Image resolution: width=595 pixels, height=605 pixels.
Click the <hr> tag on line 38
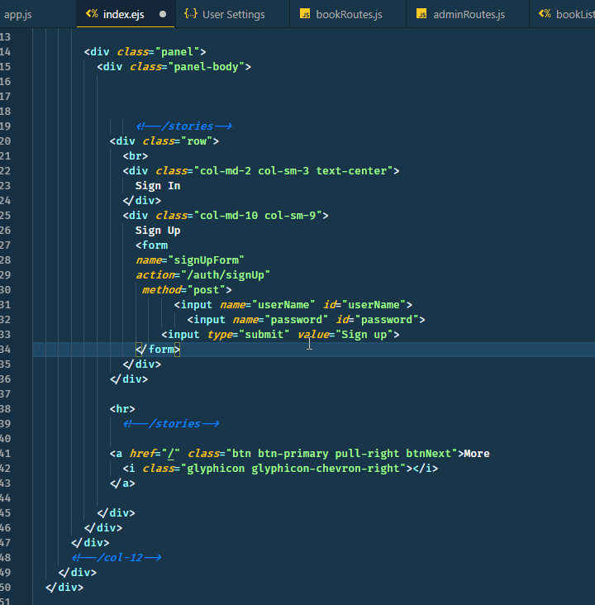coord(122,408)
